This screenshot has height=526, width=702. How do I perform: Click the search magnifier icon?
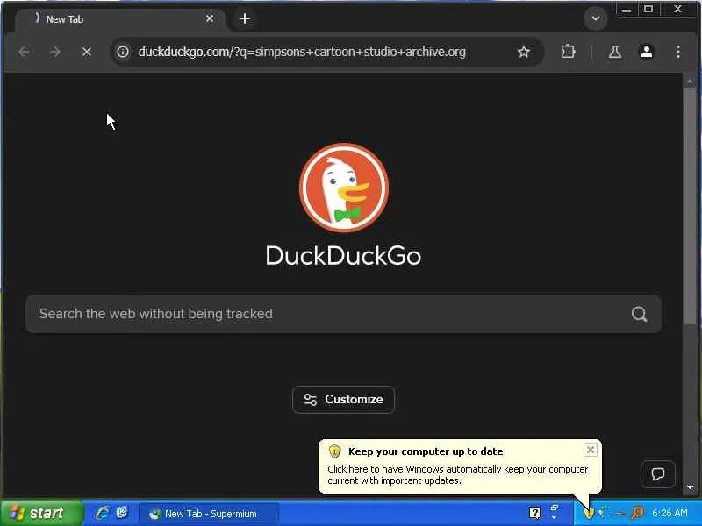pos(639,314)
